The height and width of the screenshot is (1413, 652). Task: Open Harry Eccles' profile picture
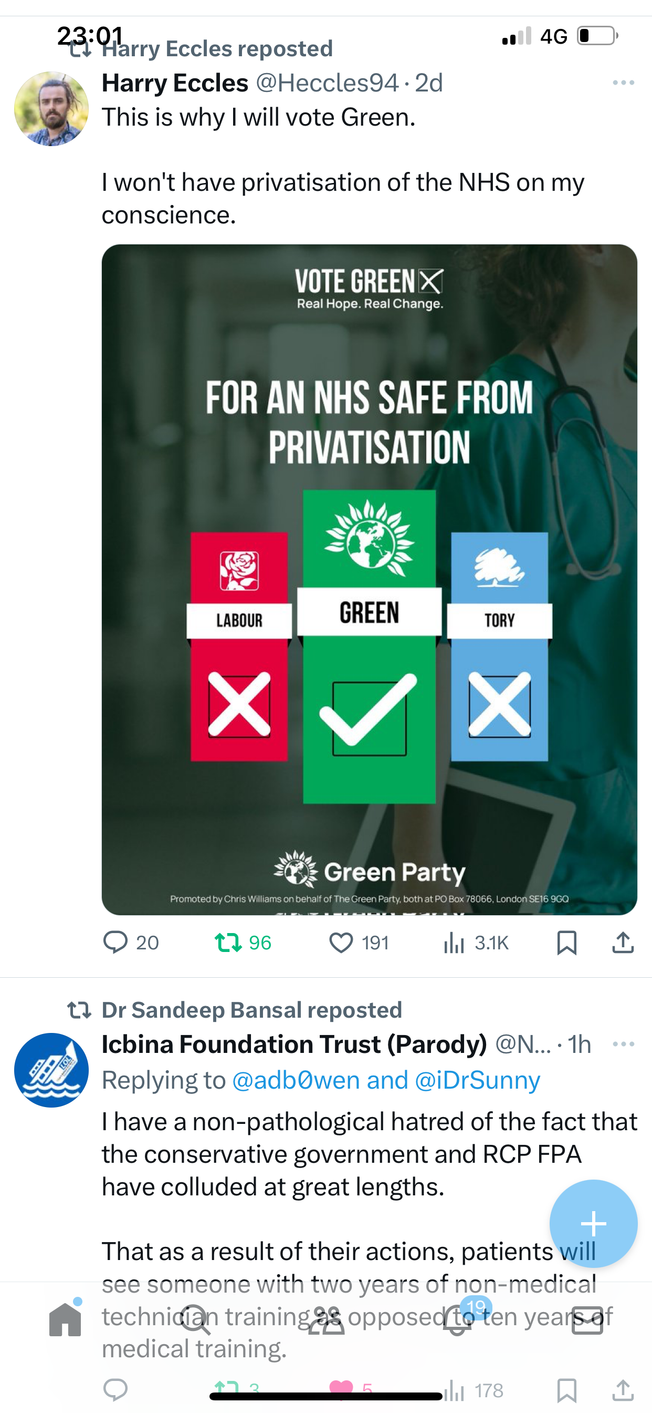click(51, 109)
